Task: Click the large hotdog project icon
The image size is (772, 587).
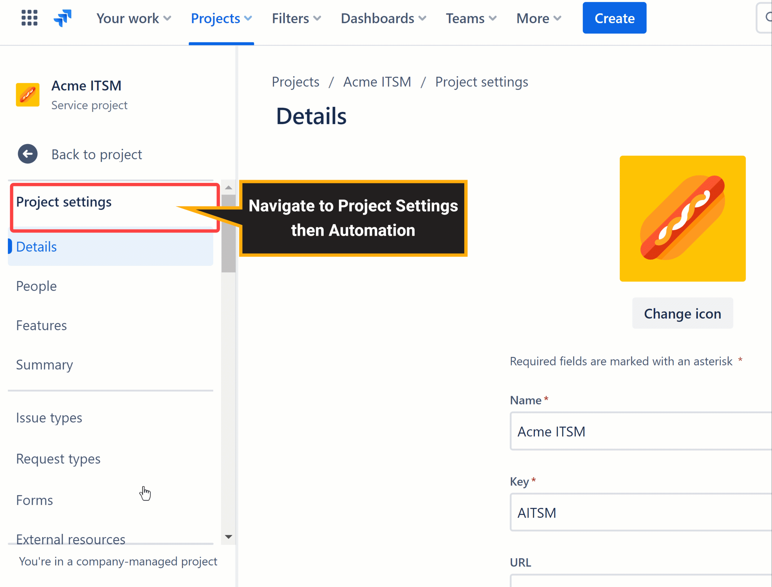Action: click(x=683, y=219)
